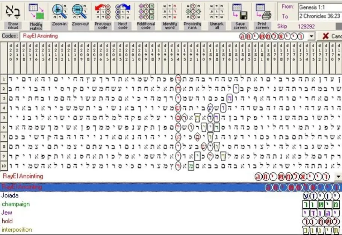This screenshot has width=342, height=235.
Task: Click the To field 2 Chronicles 36:23
Action: [x=320, y=16]
